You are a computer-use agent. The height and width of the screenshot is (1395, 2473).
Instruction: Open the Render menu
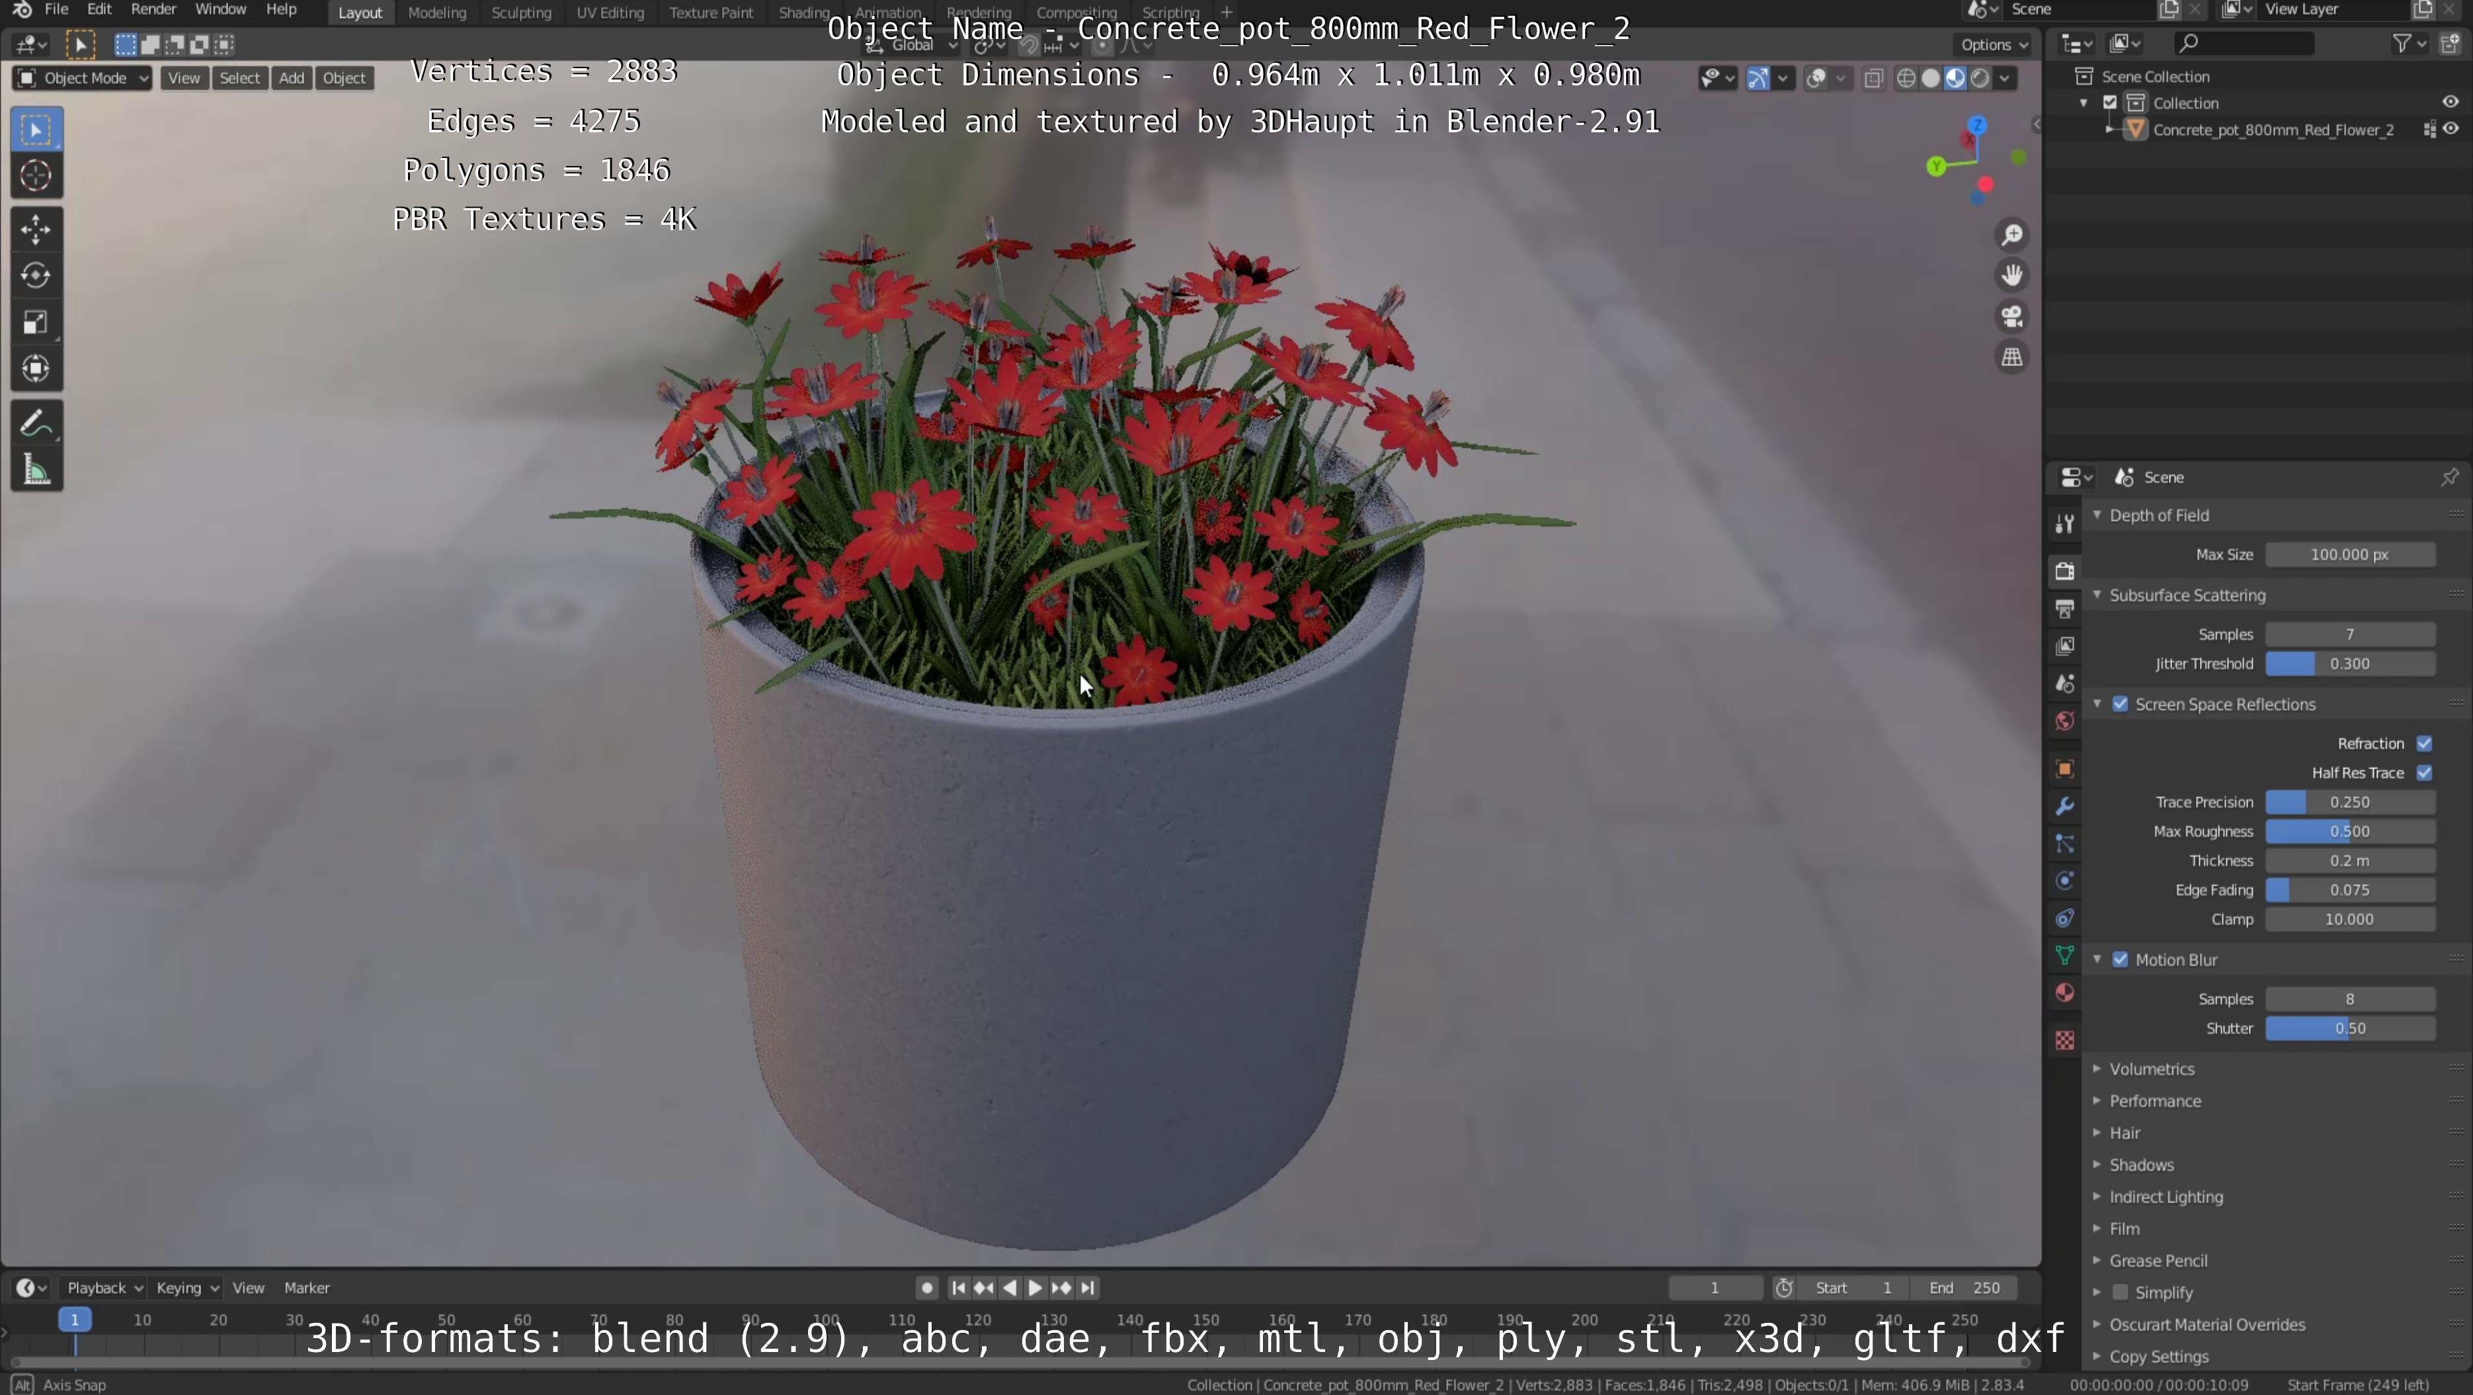click(x=153, y=10)
